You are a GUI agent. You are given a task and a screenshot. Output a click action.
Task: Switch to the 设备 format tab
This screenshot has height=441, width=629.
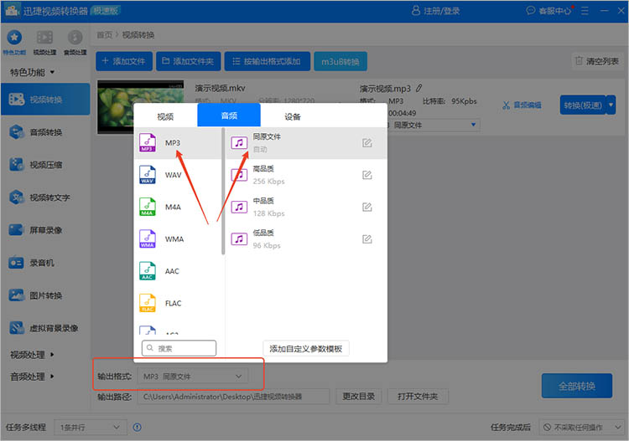[293, 116]
